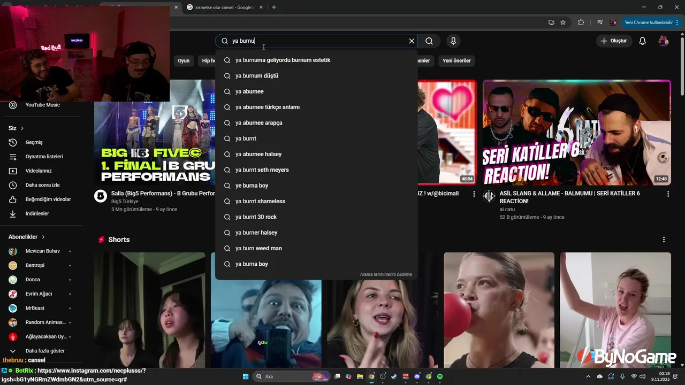Select suggestion ya aburnee halsey
685x385 pixels.
[x=316, y=155]
